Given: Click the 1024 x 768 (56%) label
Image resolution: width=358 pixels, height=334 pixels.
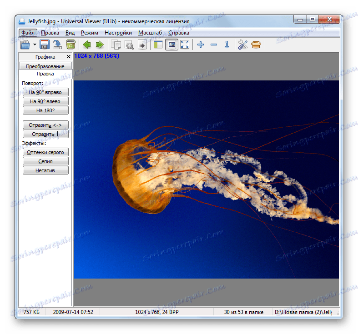Looking at the screenshot, I should [96, 55].
